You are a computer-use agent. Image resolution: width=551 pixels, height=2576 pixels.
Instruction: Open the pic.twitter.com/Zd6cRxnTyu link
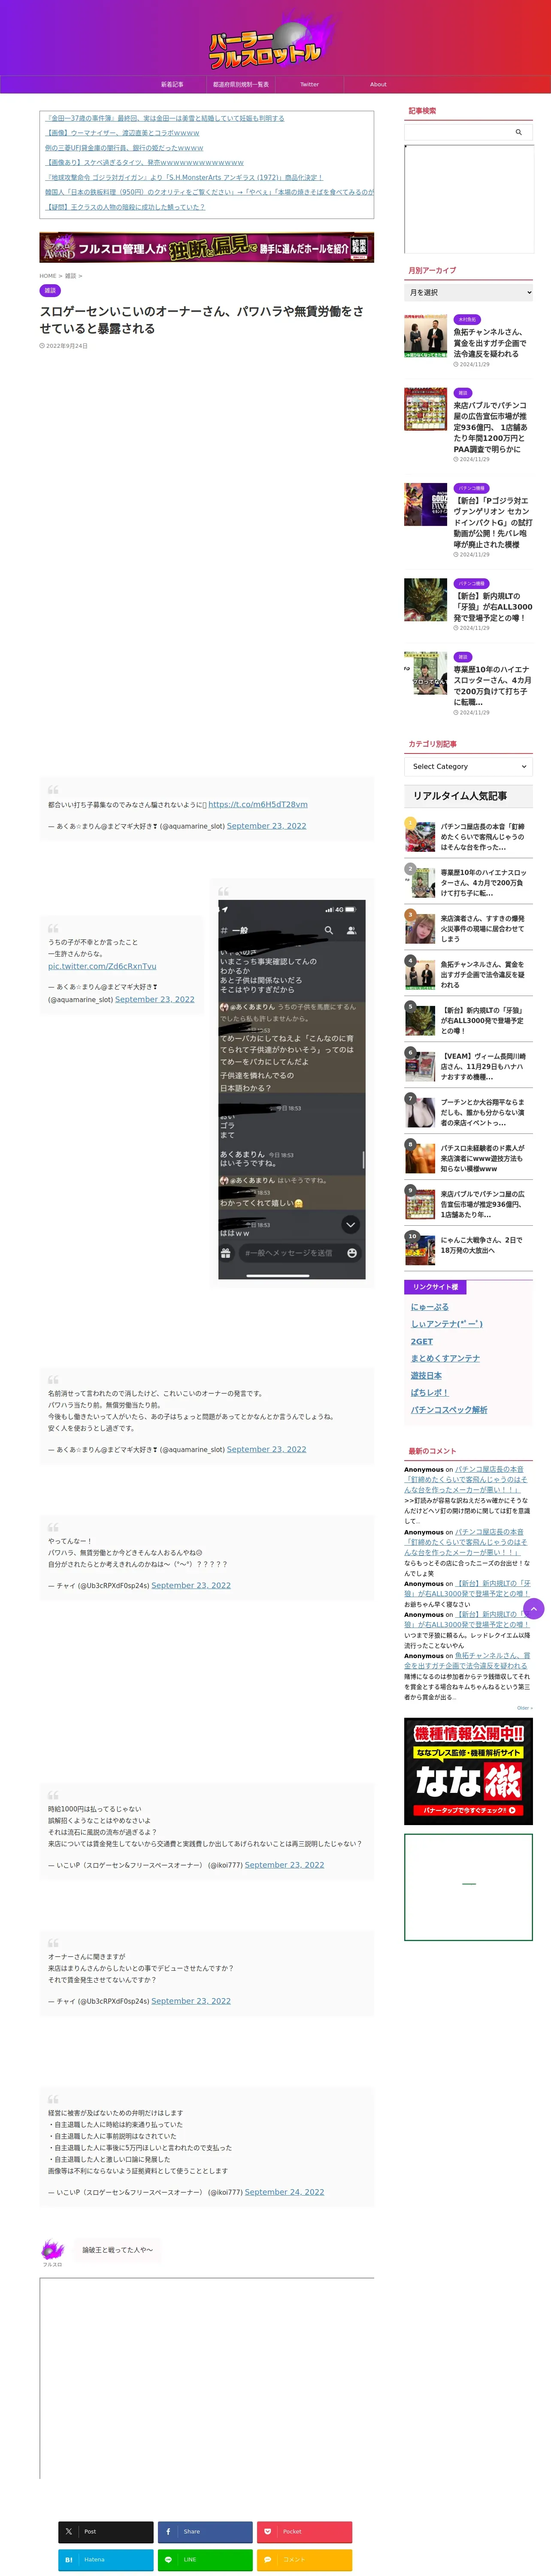(x=102, y=966)
